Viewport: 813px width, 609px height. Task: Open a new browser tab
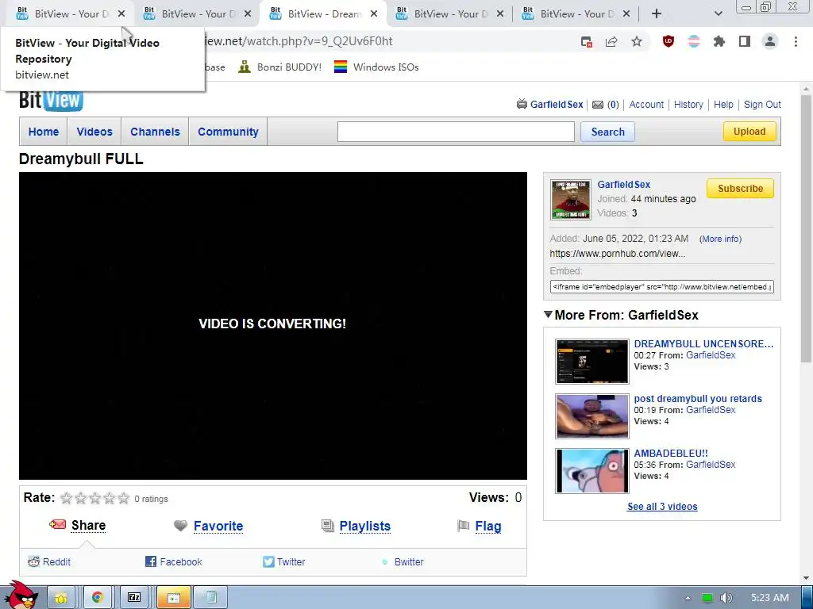click(x=657, y=13)
